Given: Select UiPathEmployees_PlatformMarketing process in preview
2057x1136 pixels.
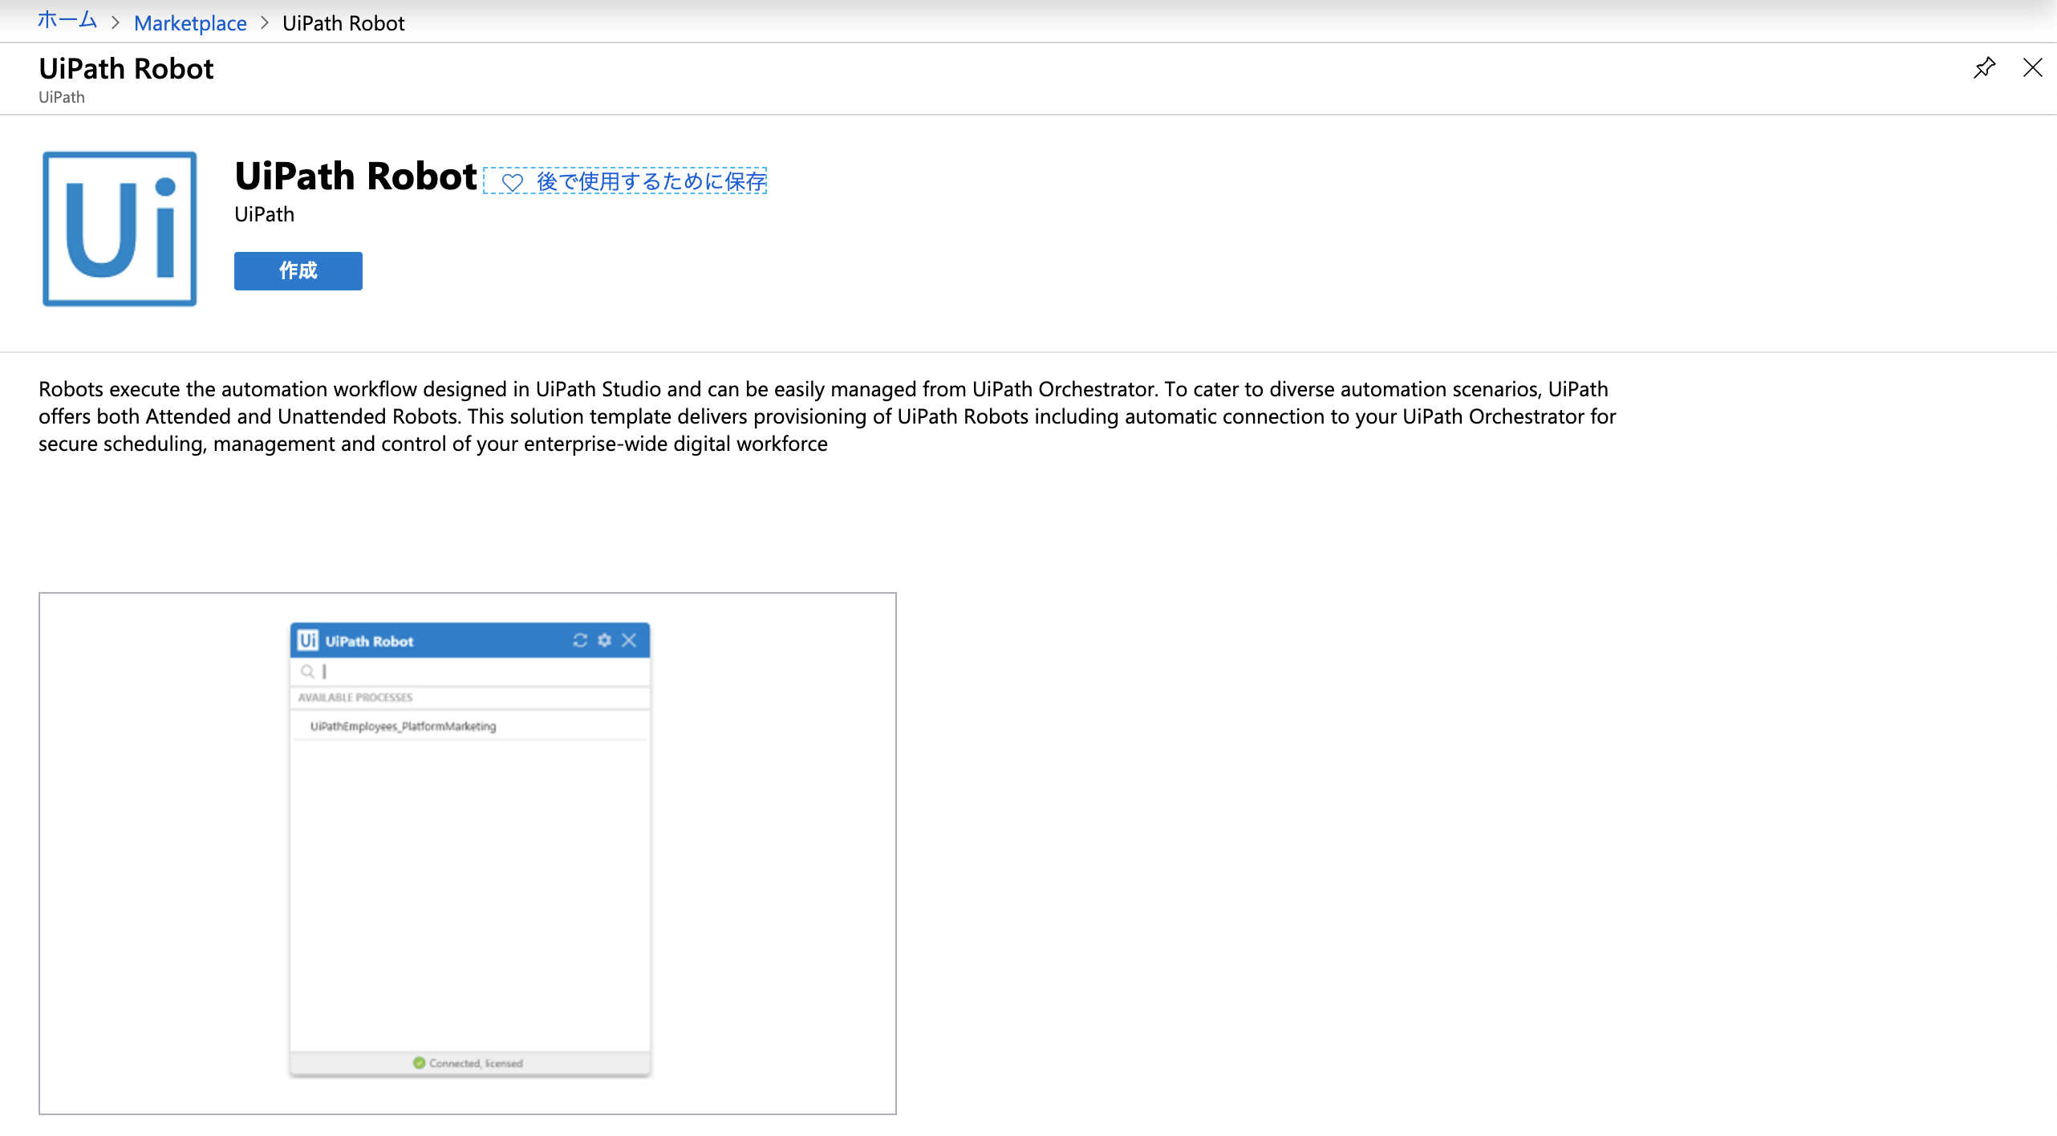Looking at the screenshot, I should (404, 726).
